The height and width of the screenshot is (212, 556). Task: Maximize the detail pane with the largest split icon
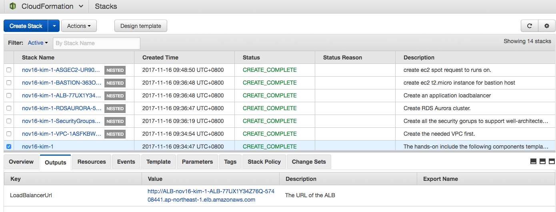[x=552, y=162]
